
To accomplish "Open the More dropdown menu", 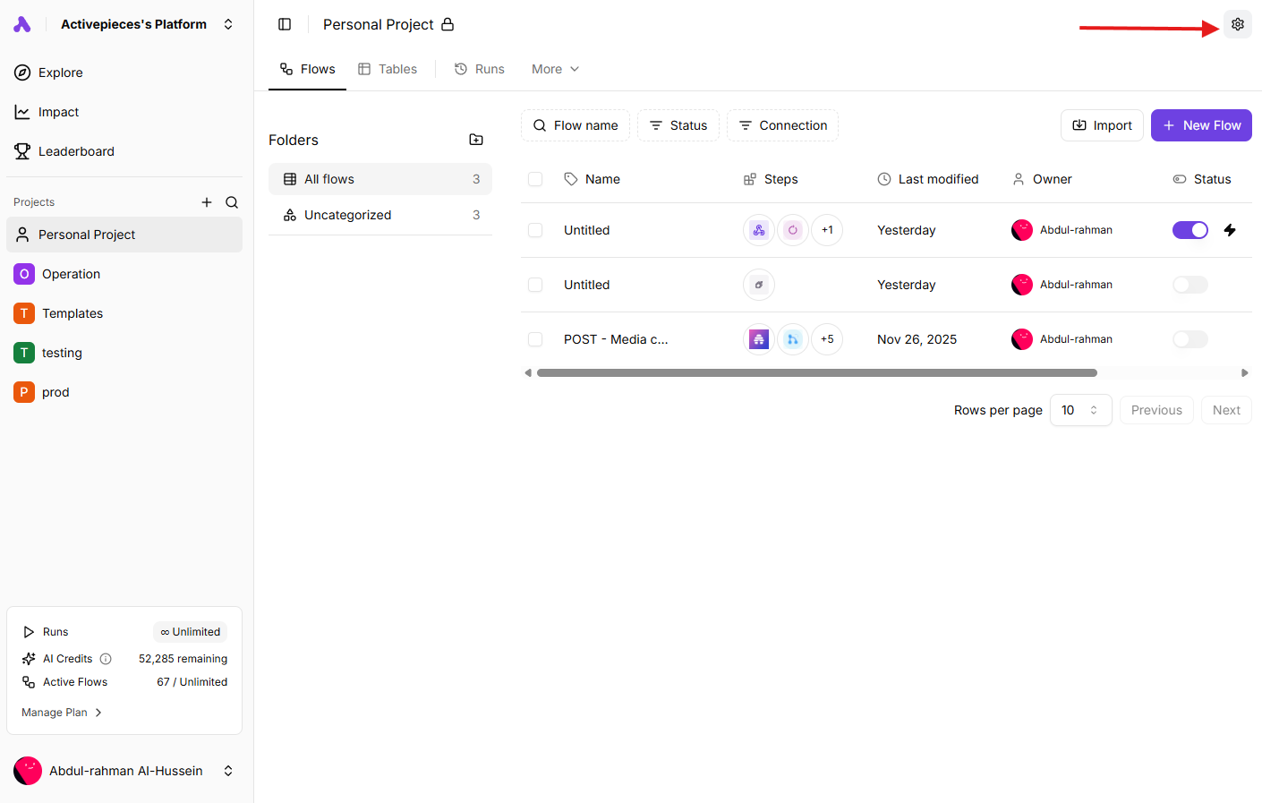I will [554, 69].
